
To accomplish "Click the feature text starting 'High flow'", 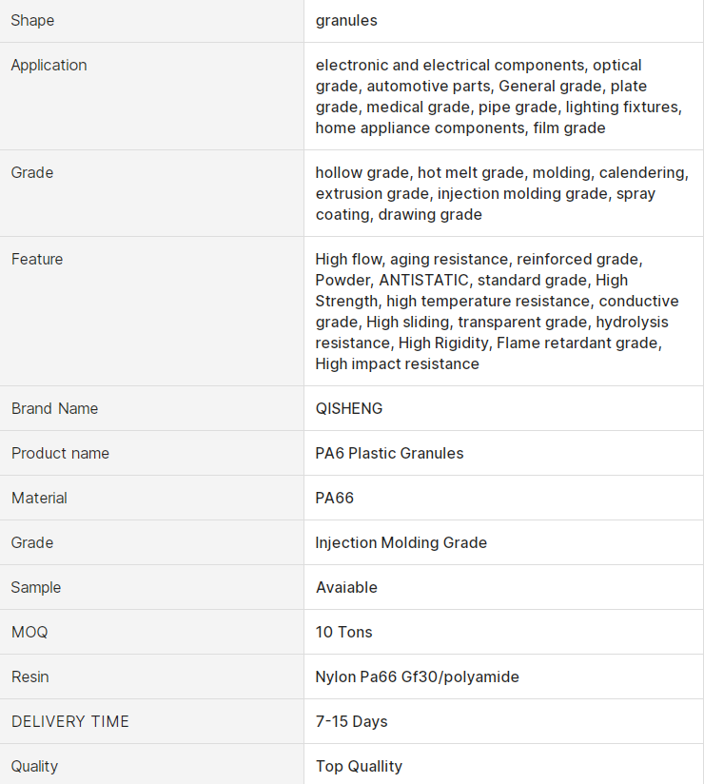I will 498,311.
